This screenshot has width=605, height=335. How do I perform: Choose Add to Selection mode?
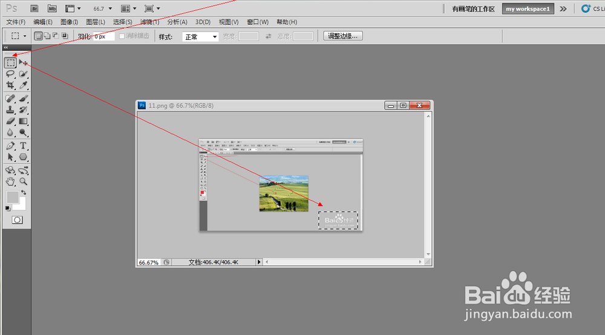[47, 36]
